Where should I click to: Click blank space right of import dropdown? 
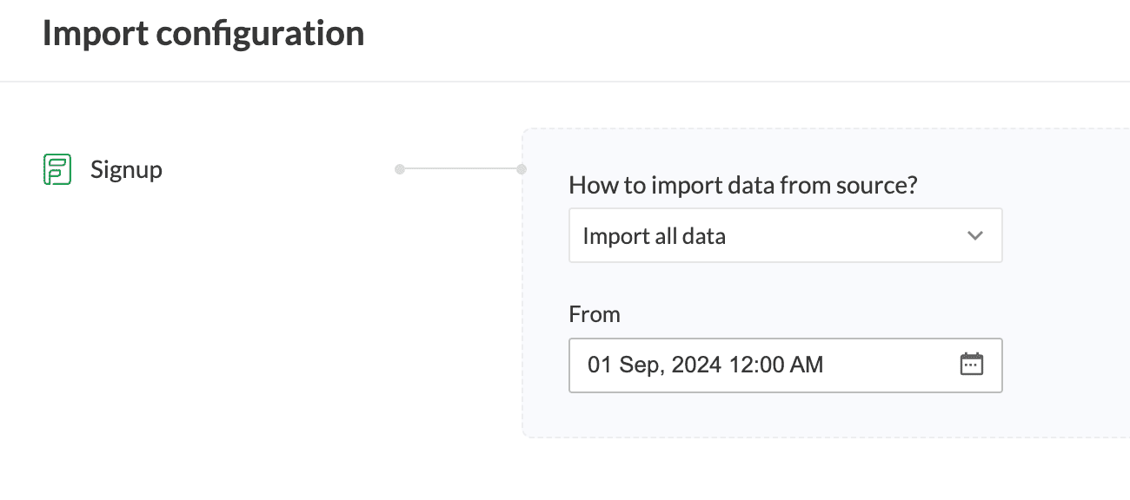point(1065,235)
